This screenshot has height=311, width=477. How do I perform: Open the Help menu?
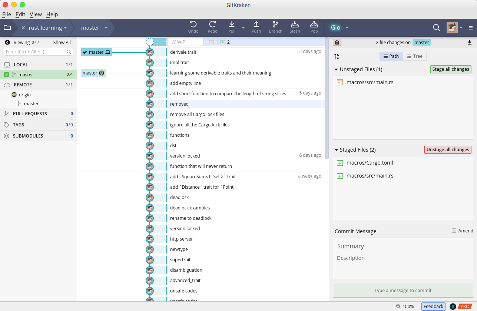[x=52, y=14]
